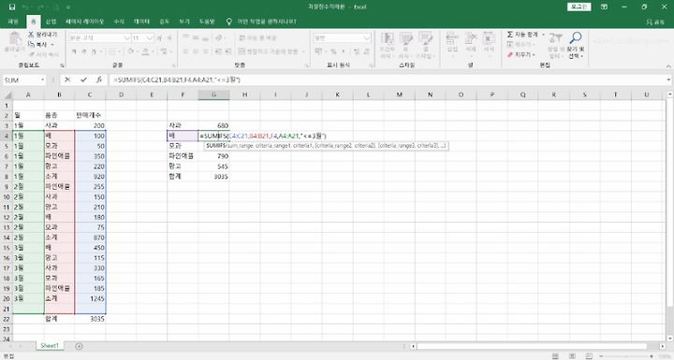Click Wrap Text icon
Image resolution: width=674 pixels, height=360 pixels.
click(242, 38)
